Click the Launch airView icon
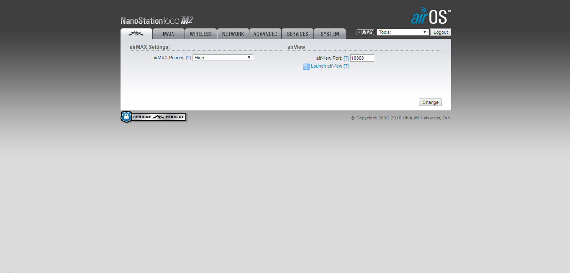This screenshot has width=570, height=273. click(x=306, y=66)
